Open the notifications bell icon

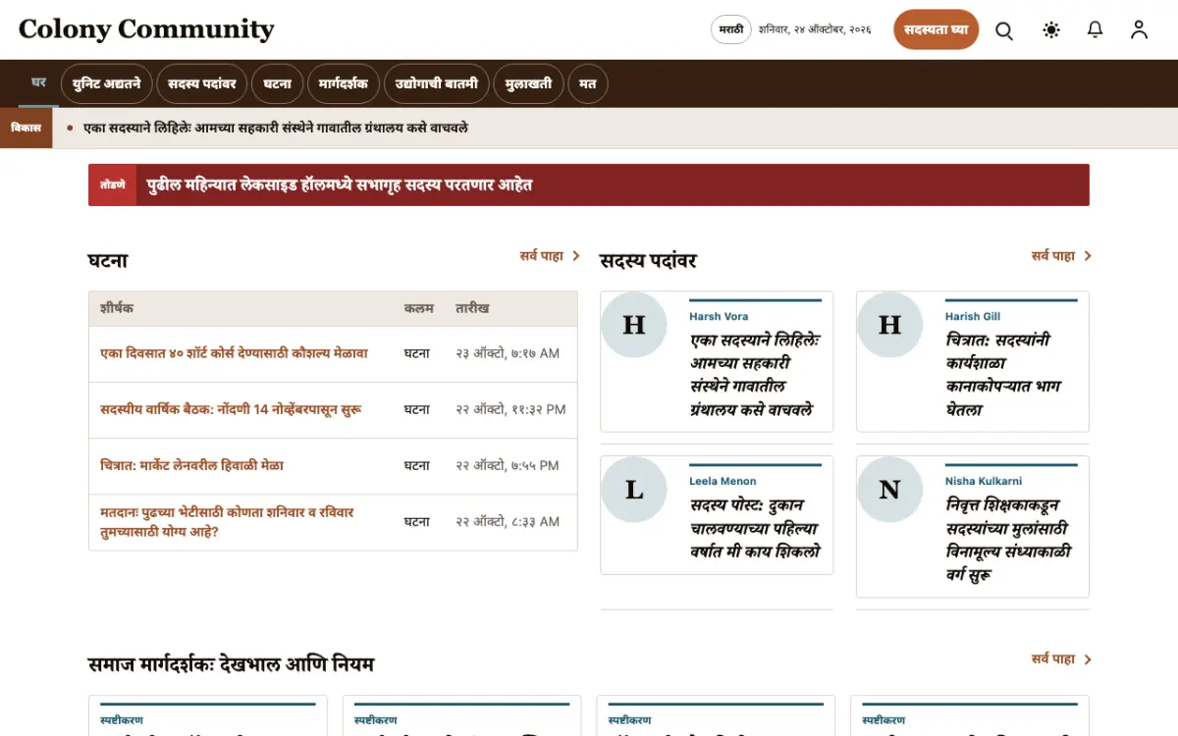1096,30
